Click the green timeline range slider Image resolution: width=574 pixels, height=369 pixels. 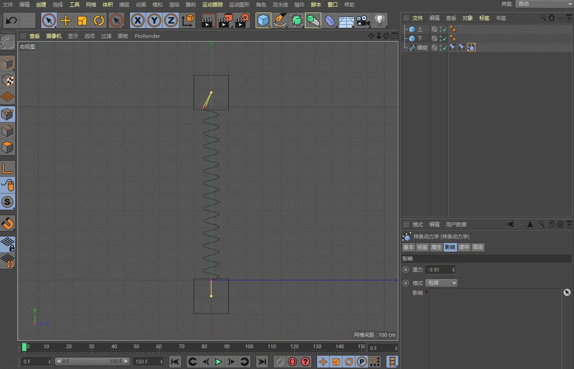click(x=25, y=347)
